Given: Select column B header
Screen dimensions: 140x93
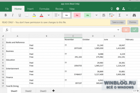Looking at the screenshot, I should click(x=46, y=36).
